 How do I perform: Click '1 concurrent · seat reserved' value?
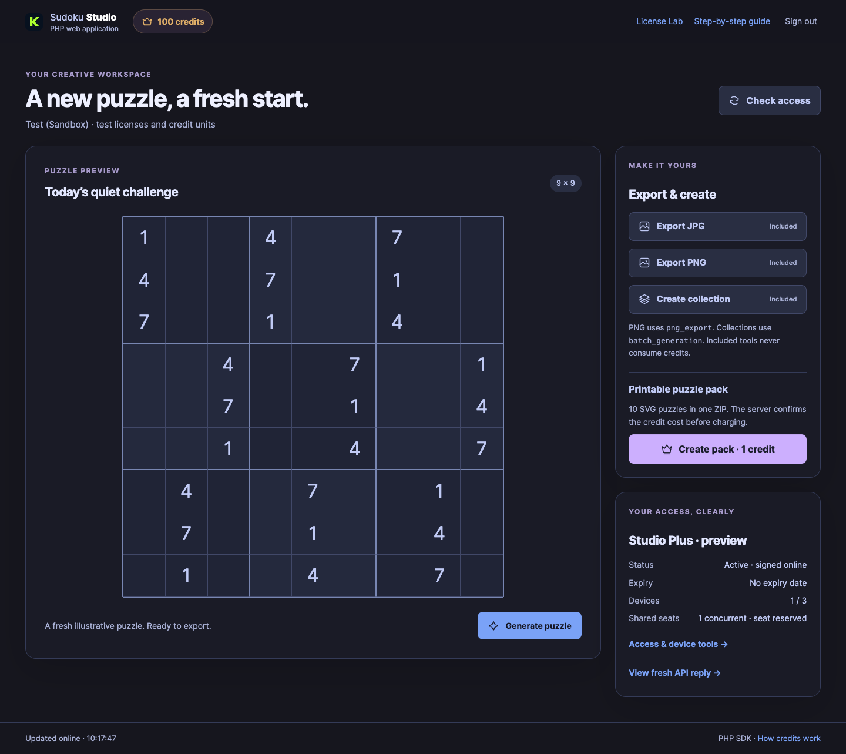click(752, 618)
